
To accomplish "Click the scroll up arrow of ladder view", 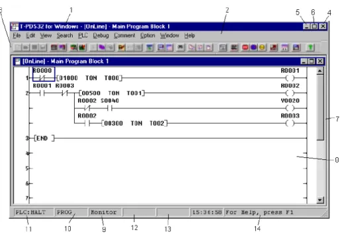I will (x=320, y=71).
